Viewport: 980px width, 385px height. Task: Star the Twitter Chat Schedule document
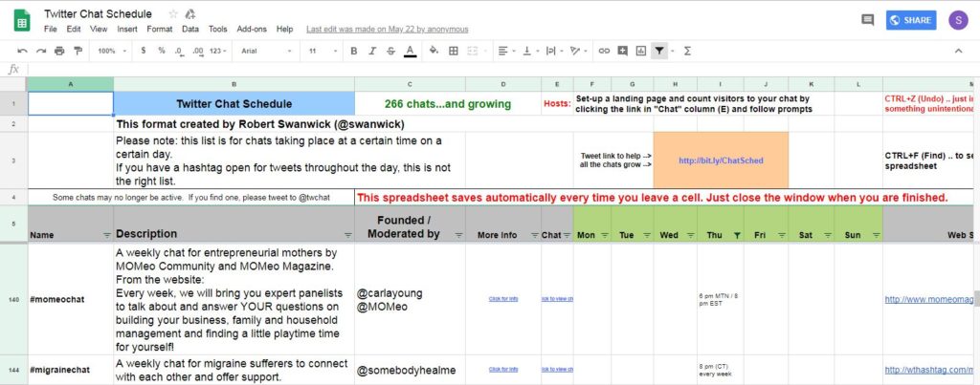(x=173, y=13)
